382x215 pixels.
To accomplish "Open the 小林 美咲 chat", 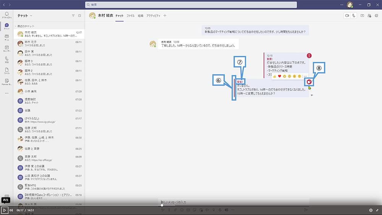I will tap(49, 91).
